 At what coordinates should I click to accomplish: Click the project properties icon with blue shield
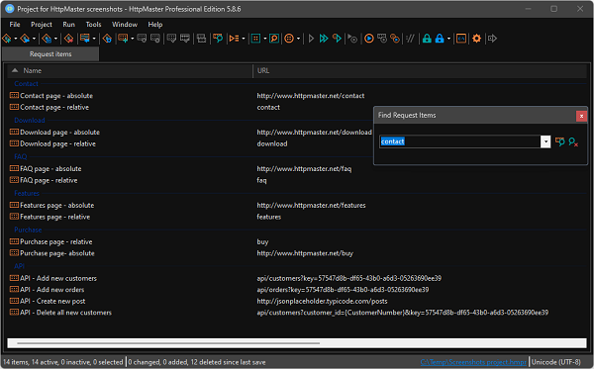coord(107,39)
